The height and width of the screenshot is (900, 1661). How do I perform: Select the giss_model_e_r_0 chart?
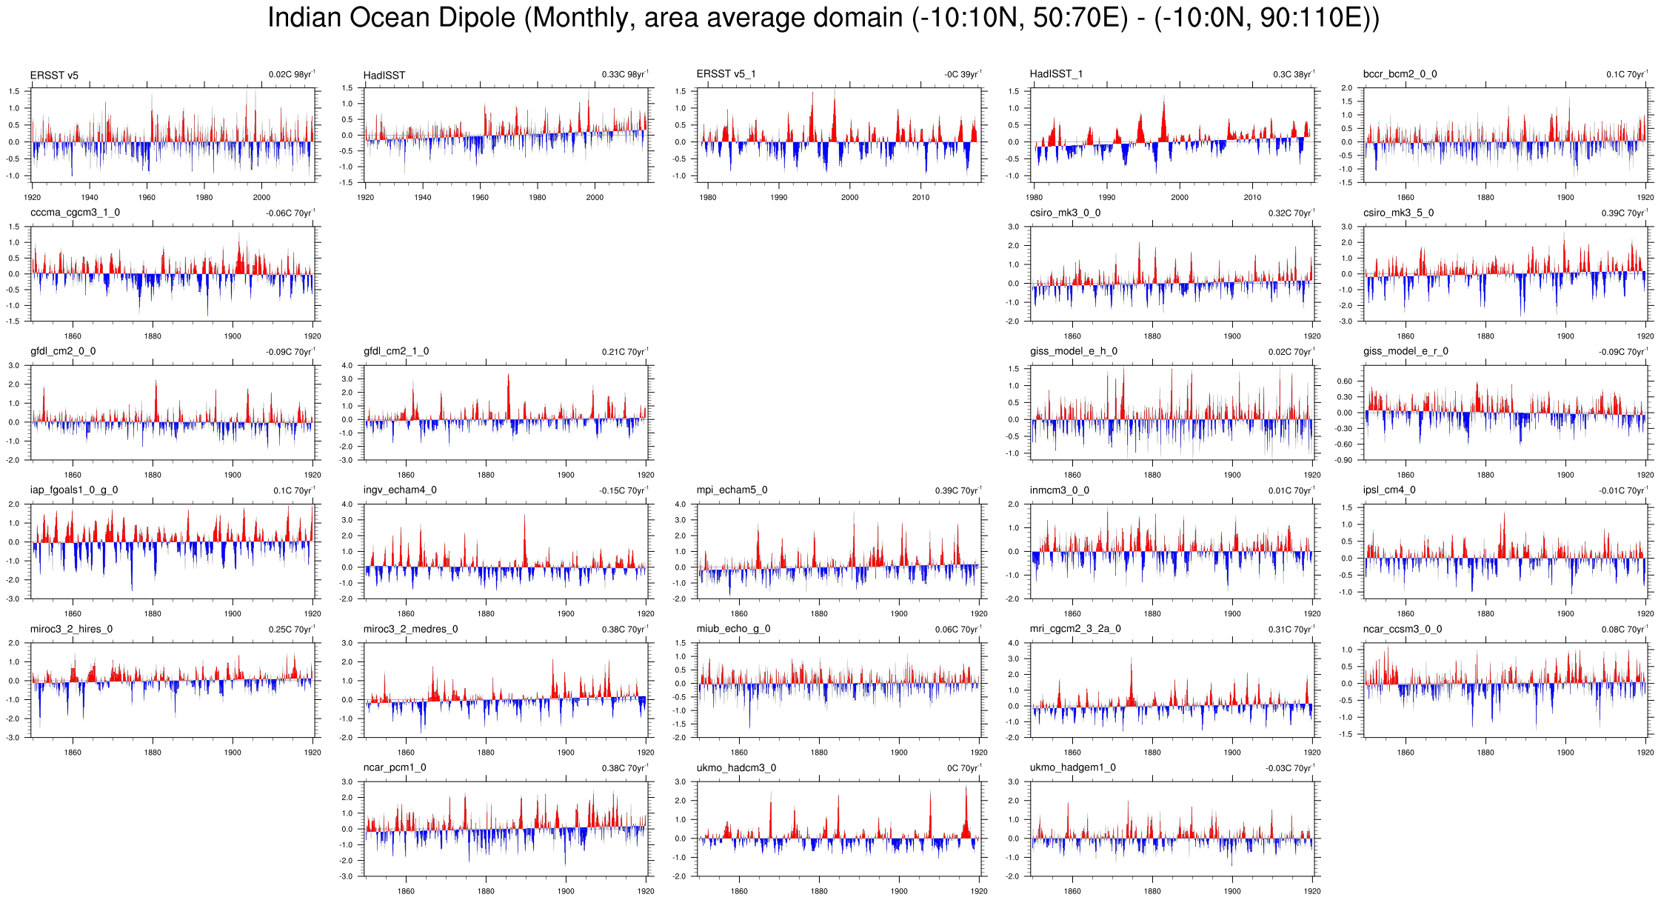pos(1505,412)
